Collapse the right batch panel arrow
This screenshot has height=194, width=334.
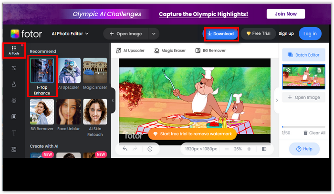277,101
